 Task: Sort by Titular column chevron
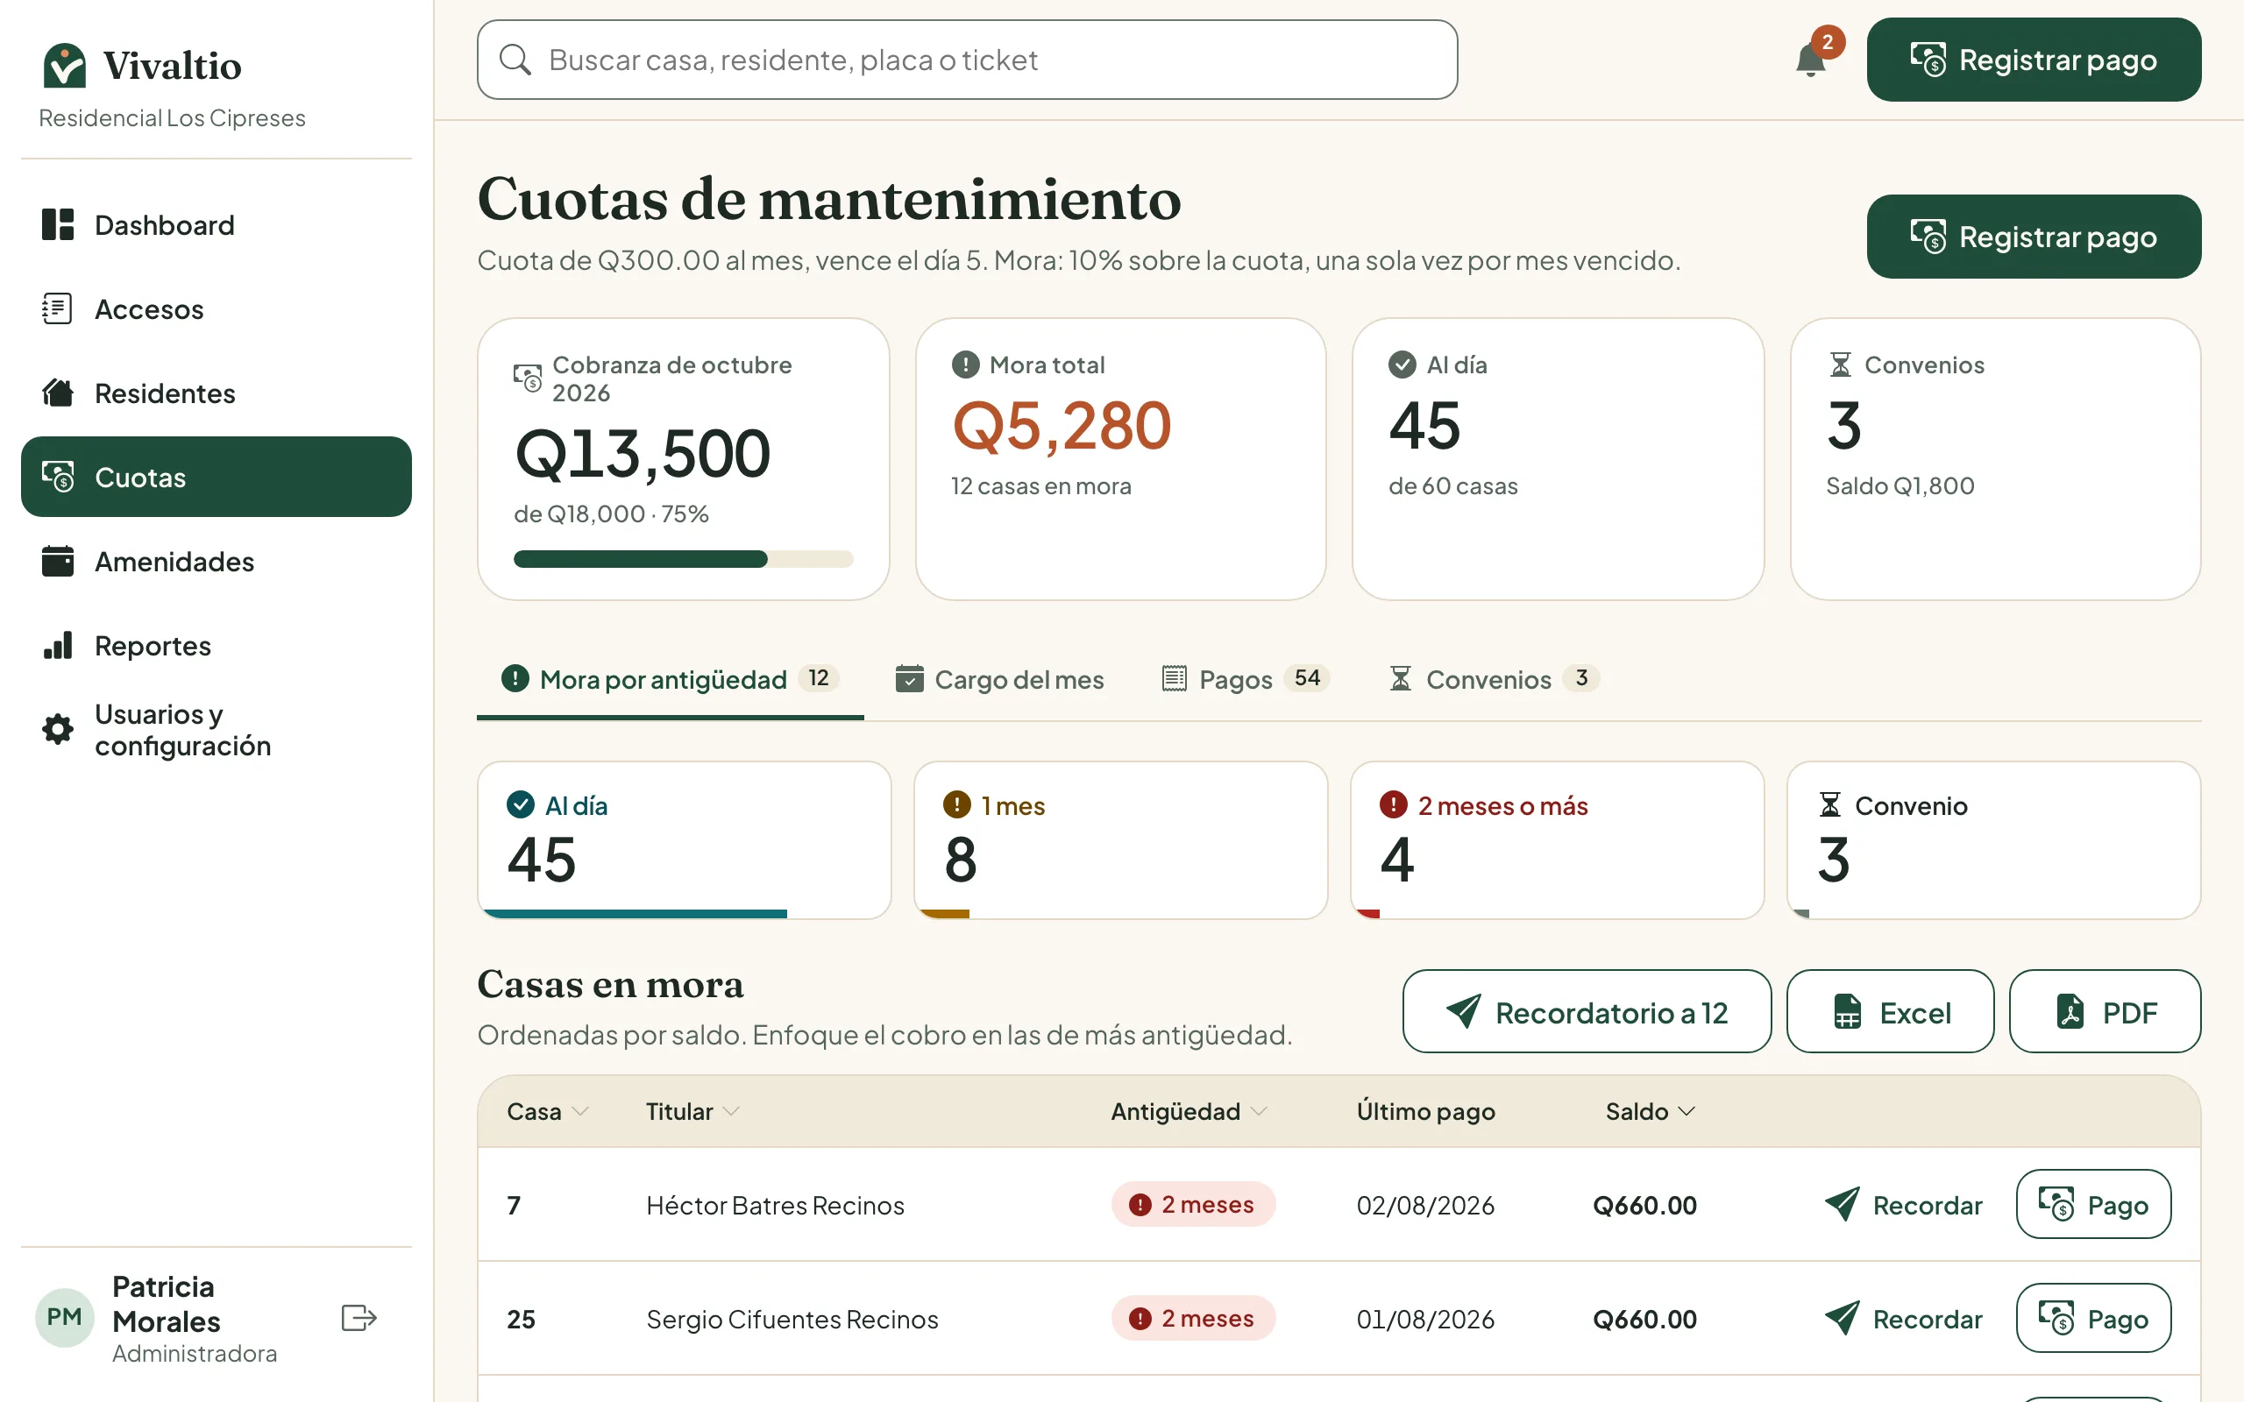pos(731,1111)
